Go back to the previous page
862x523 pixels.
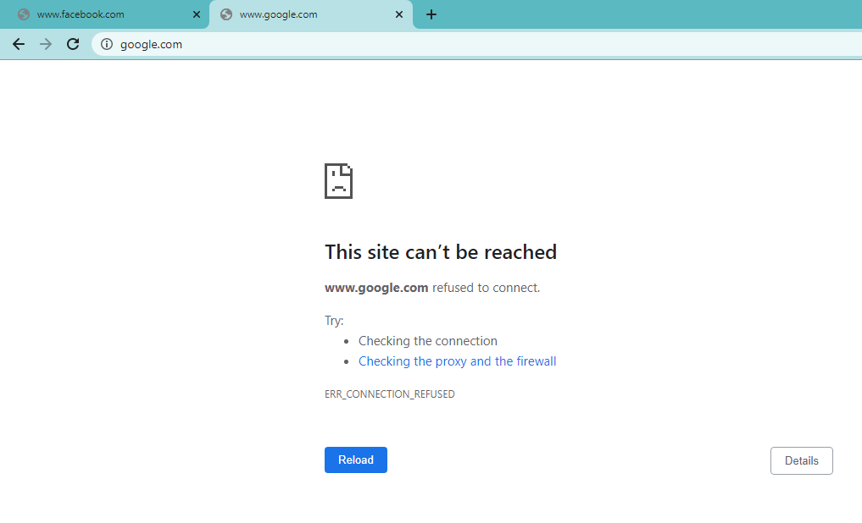(19, 45)
